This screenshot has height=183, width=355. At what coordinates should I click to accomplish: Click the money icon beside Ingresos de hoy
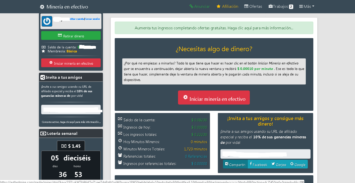(120, 126)
